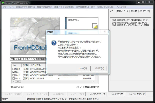Open the ヘルプ(H) menu
This screenshot has width=155, height=103.
pos(121,7)
